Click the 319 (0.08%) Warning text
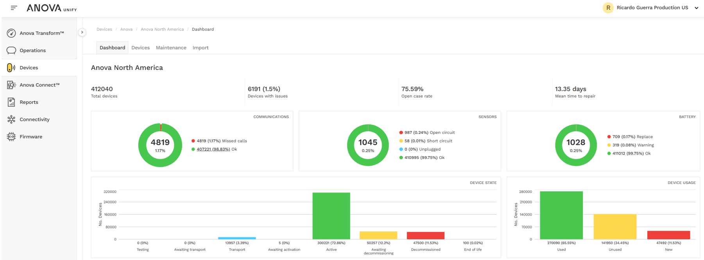Viewport: 704px width, 260px height. click(633, 145)
